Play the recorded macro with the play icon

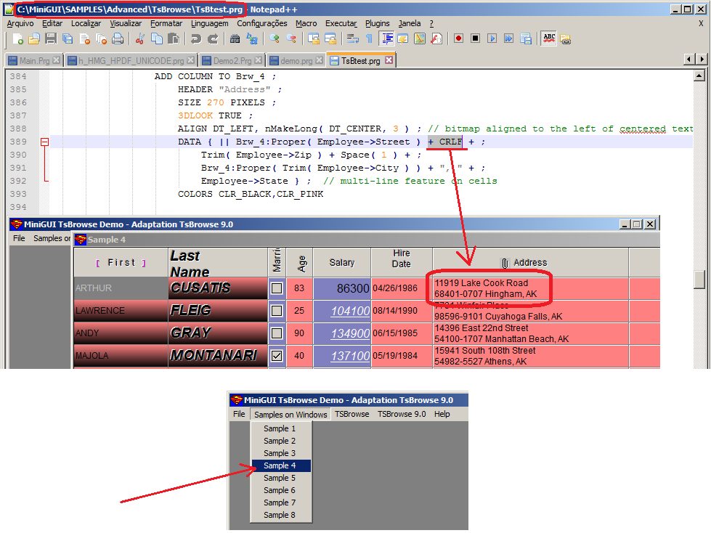click(492, 39)
